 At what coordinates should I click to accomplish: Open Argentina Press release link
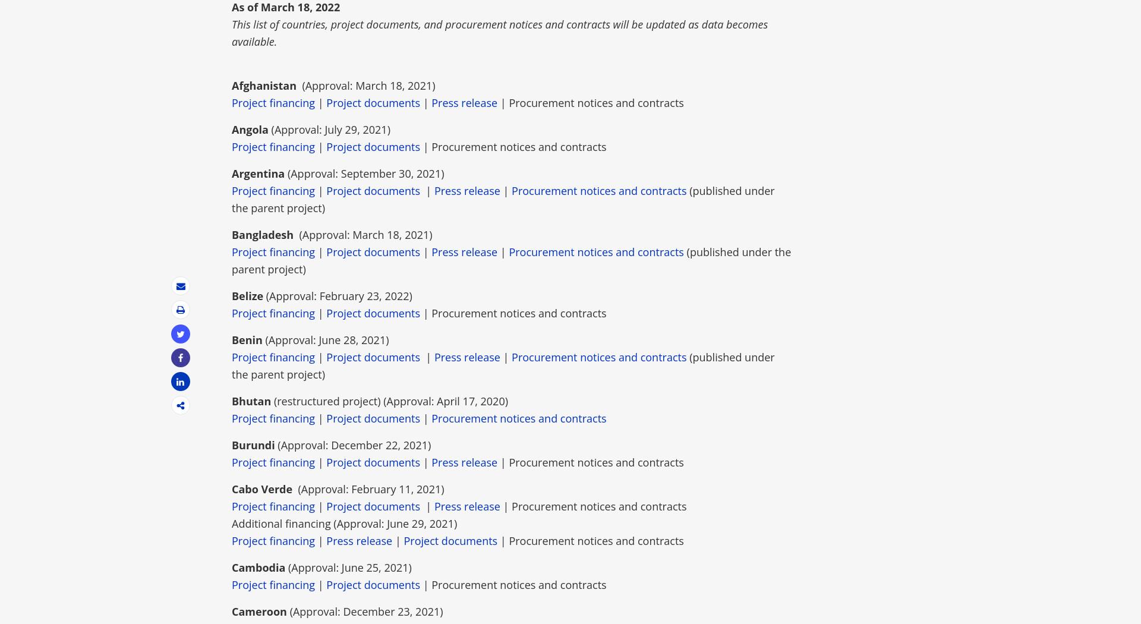tap(467, 191)
